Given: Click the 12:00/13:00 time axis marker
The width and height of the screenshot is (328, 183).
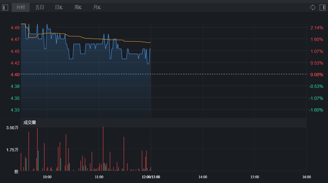Looking at the screenshot, I should click(x=151, y=177).
